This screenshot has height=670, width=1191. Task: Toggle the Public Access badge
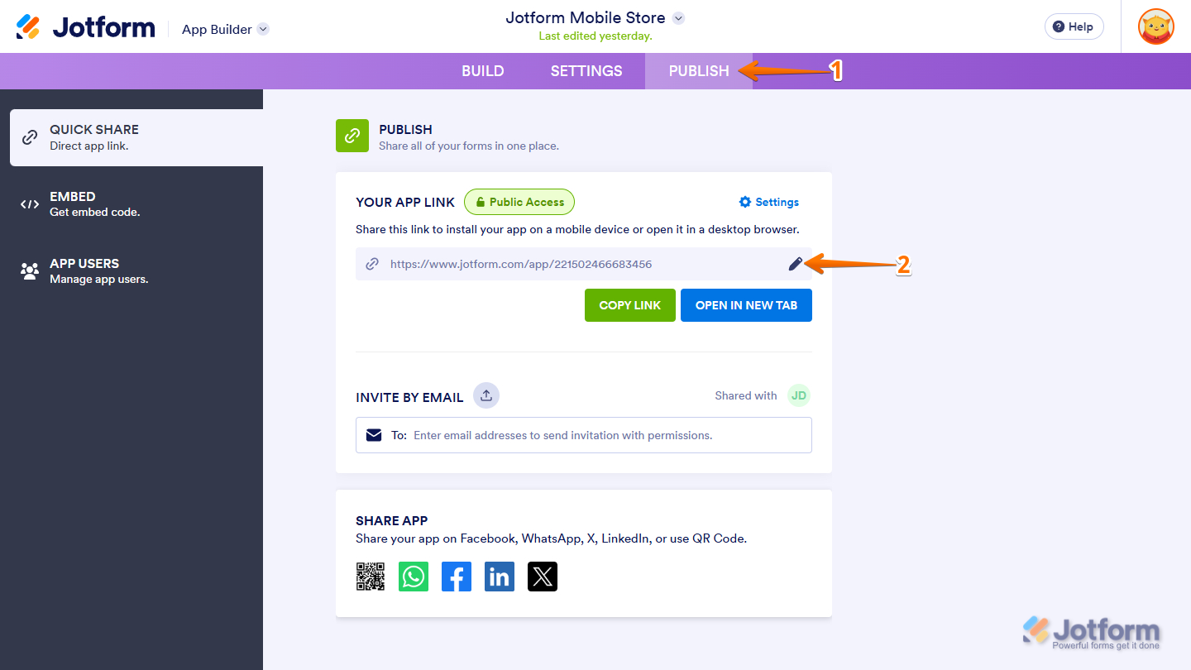pyautogui.click(x=519, y=202)
